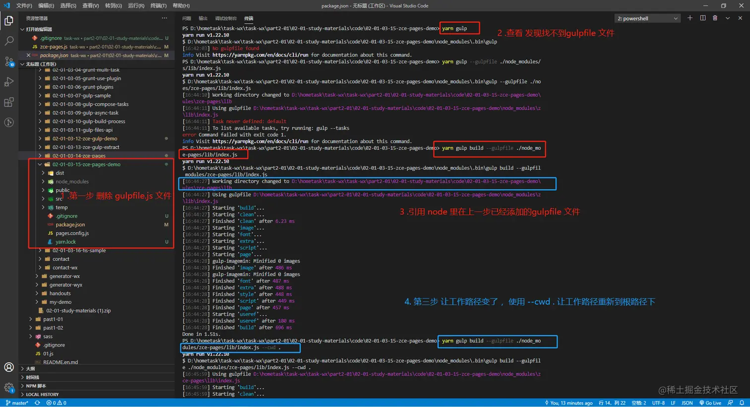Screen dimensions: 750x407
Task: Click the synchronize changes icon in status bar
Action: point(37,403)
